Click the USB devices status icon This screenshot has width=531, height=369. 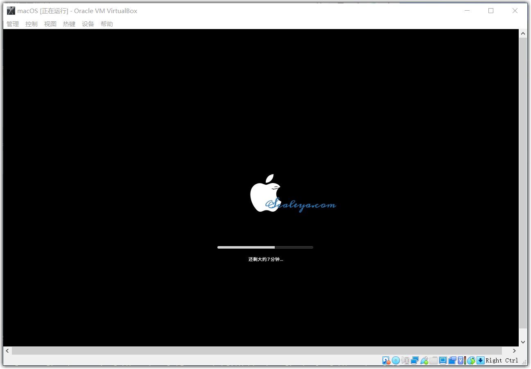424,360
